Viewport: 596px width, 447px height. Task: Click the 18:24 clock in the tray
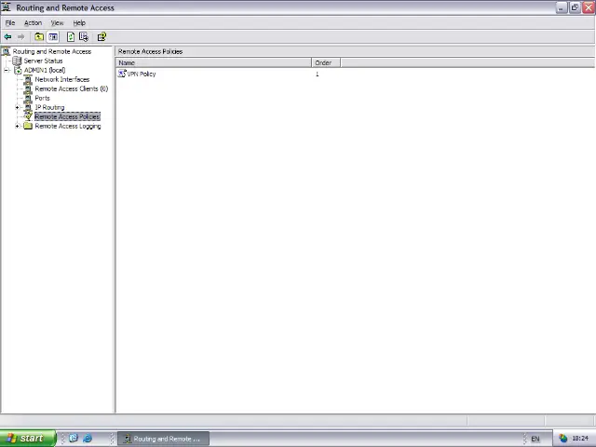[579, 439]
